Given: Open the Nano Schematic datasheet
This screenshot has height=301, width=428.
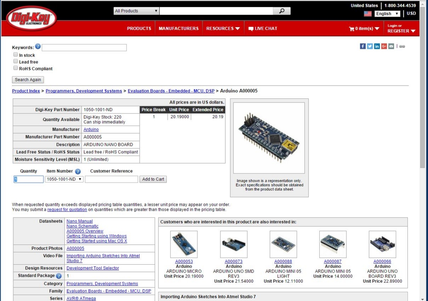Looking at the screenshot, I should pos(82,226).
